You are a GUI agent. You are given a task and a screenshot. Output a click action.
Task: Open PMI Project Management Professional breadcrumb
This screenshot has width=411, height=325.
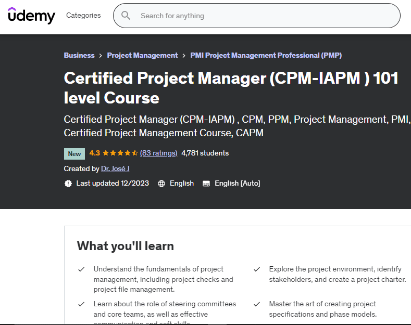[266, 55]
